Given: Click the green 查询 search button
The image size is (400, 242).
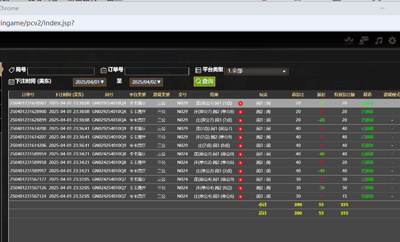Looking at the screenshot, I should pyautogui.click(x=204, y=81).
